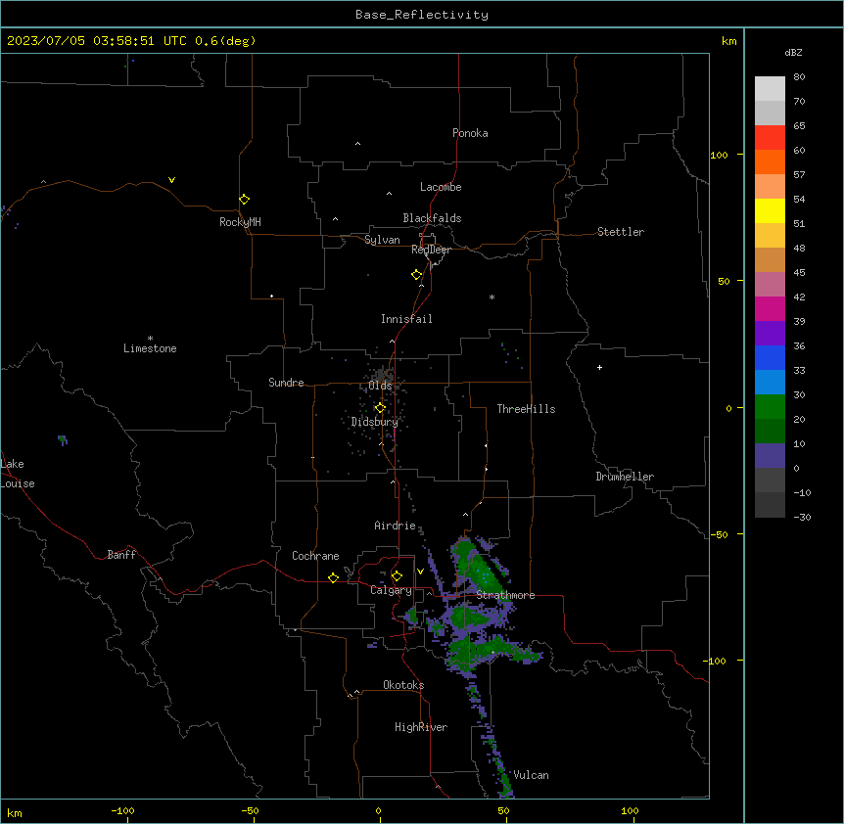The width and height of the screenshot is (844, 824).
Task: Click the Didsbury label
Action: click(374, 422)
